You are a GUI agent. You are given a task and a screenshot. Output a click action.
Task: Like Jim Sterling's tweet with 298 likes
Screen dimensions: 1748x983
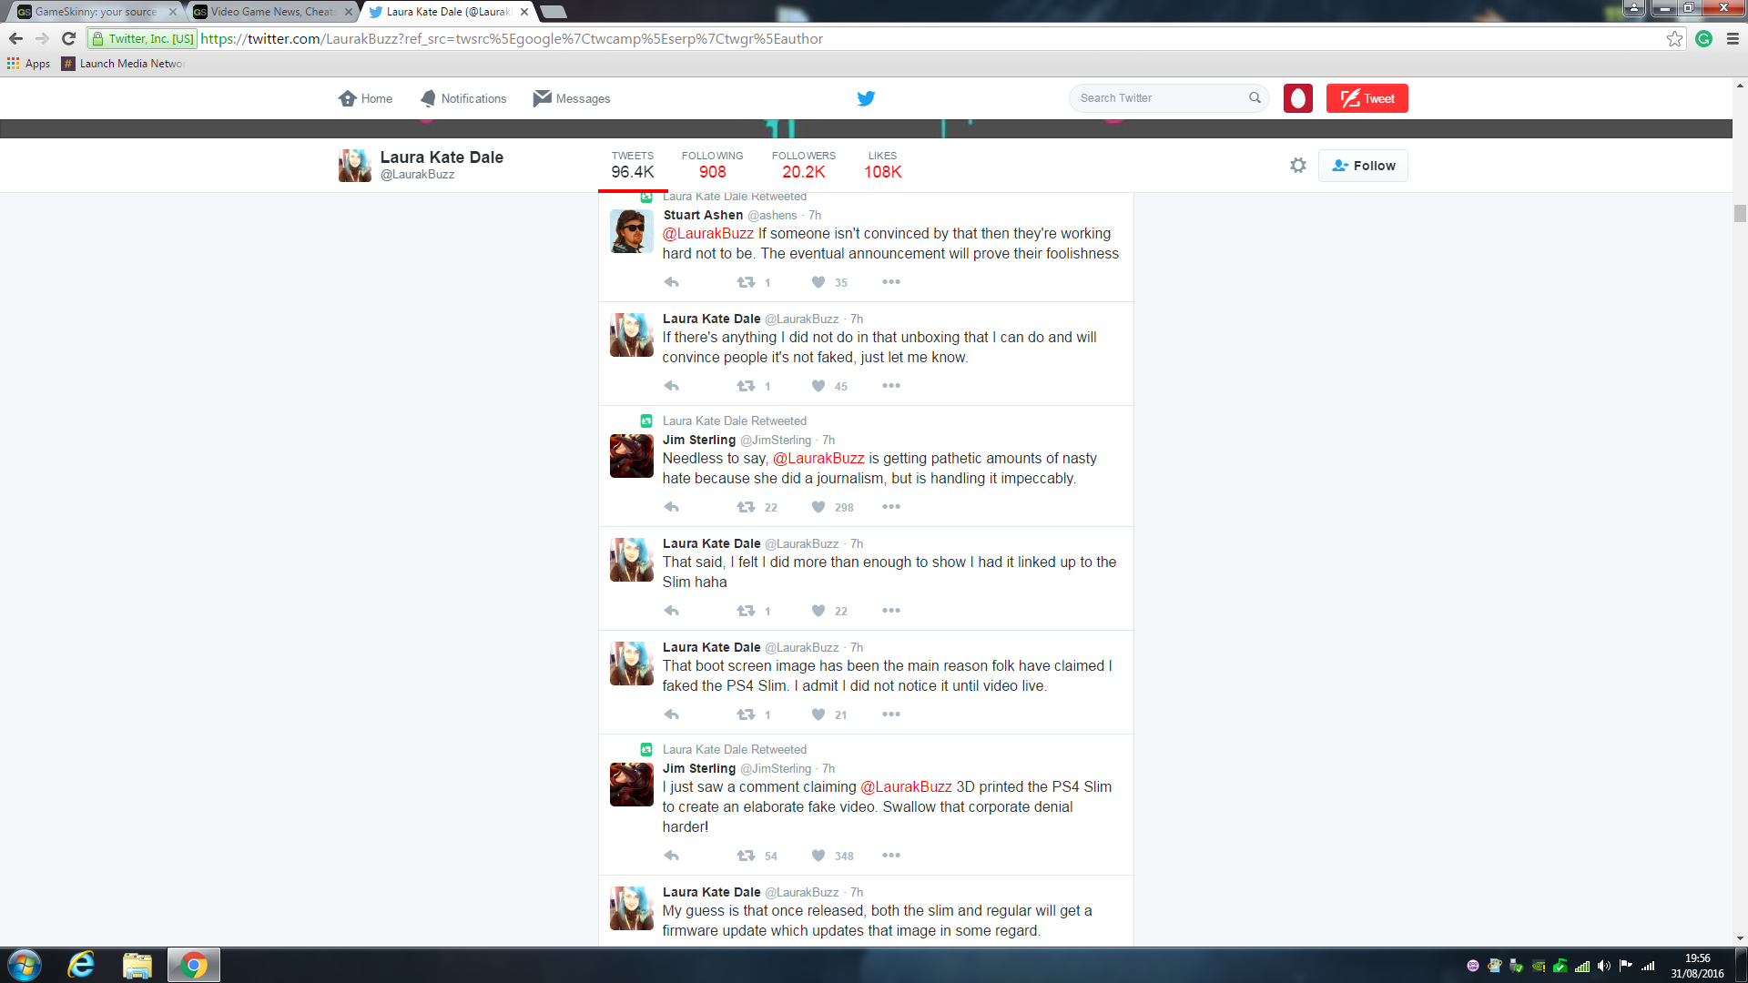point(818,507)
